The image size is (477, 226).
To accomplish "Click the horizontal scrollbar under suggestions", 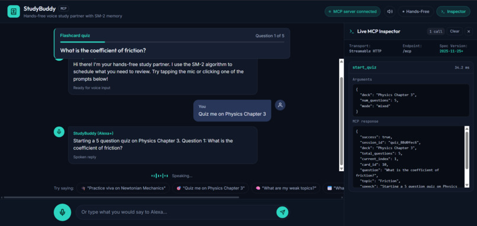I will tap(121, 197).
